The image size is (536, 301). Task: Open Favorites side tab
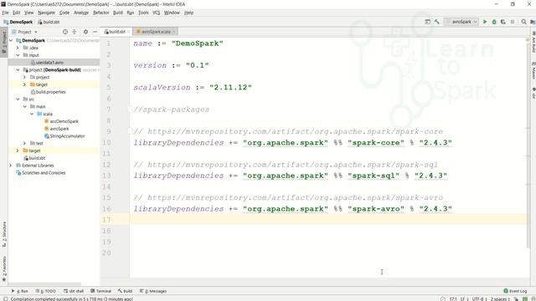[x=4, y=269]
